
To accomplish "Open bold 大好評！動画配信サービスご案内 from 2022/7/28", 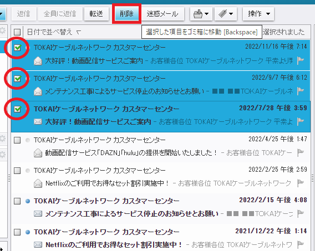I will pyautogui.click(x=98, y=121).
